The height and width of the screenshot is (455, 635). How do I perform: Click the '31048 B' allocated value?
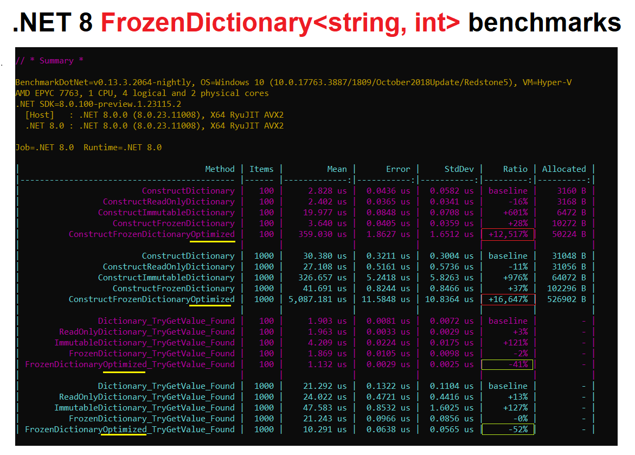pyautogui.click(x=569, y=256)
